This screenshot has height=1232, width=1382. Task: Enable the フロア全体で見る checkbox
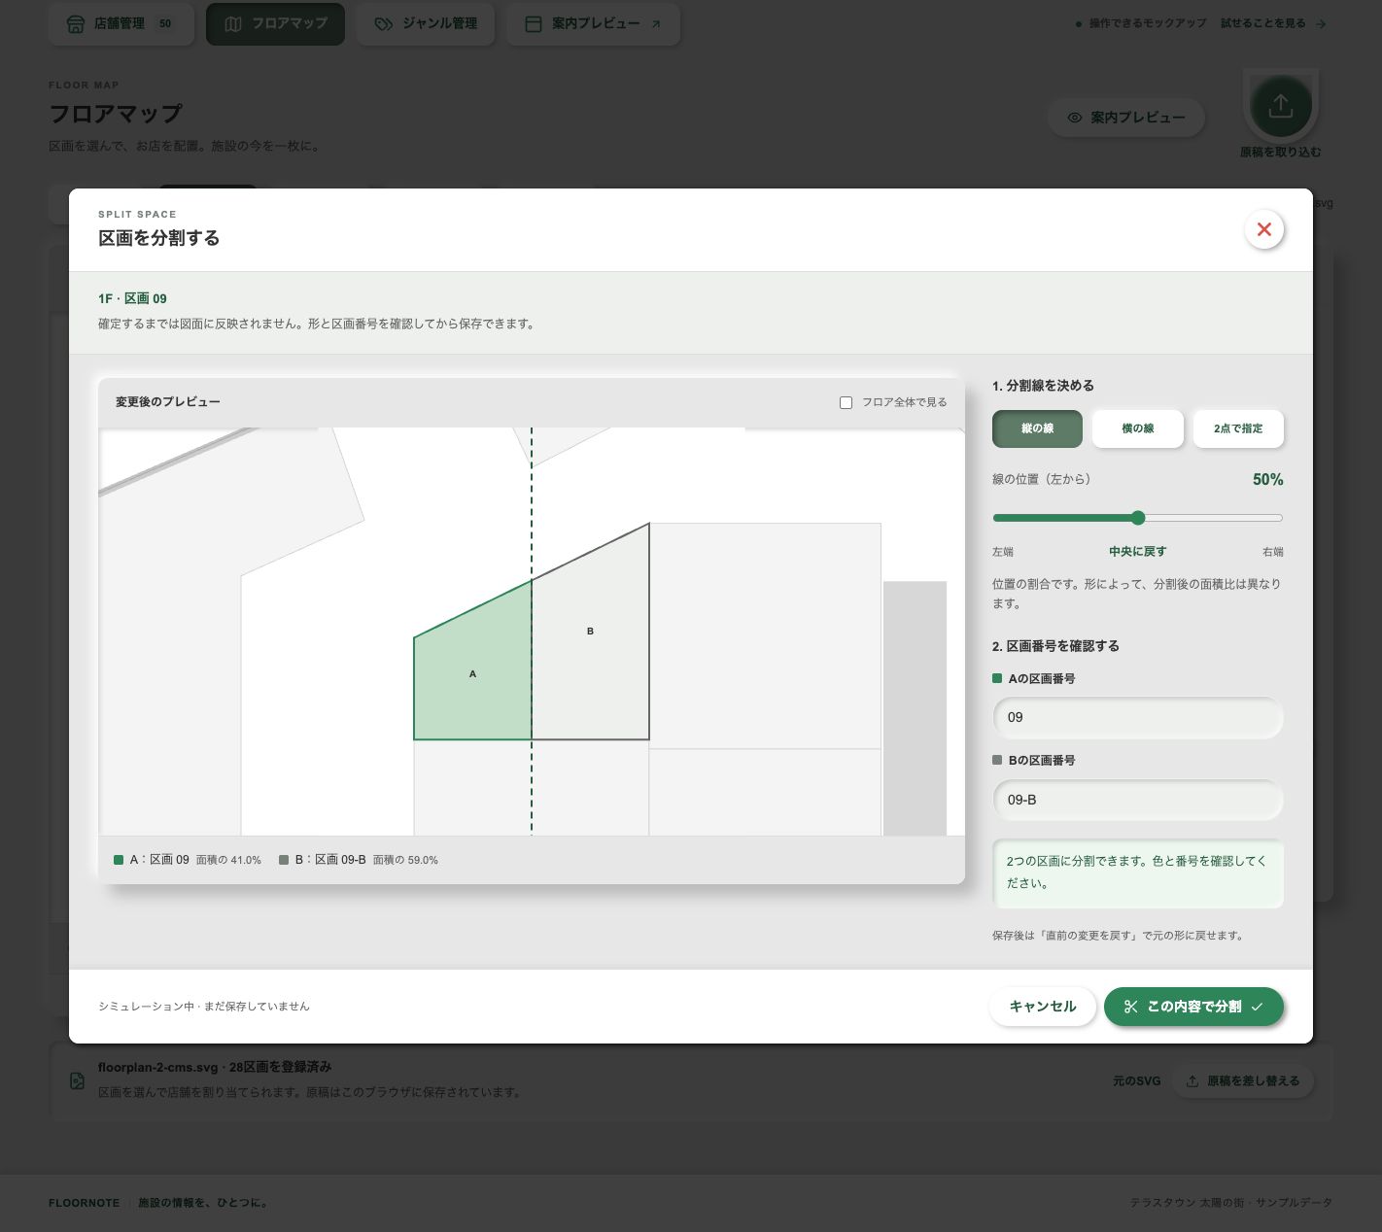pos(846,402)
